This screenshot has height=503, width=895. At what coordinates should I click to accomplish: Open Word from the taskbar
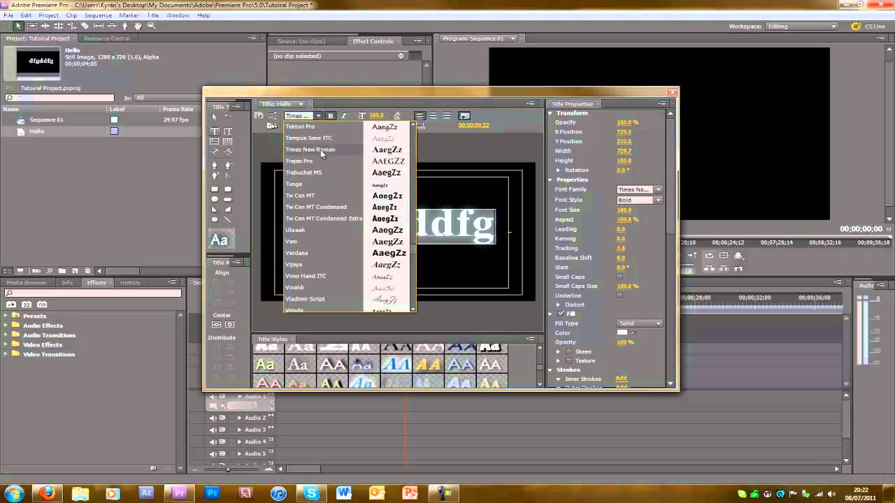(x=344, y=493)
